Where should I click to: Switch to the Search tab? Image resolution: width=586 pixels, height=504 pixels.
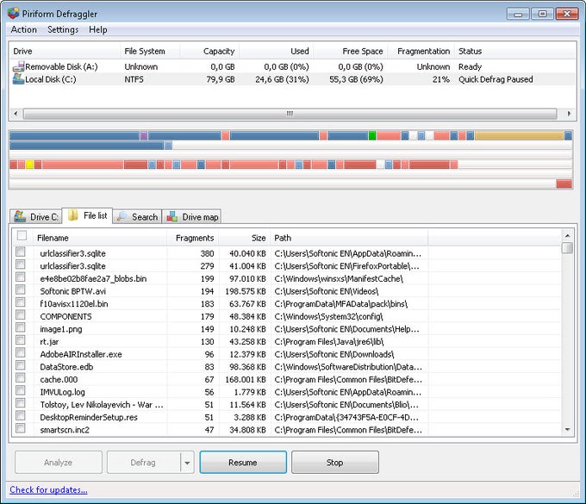(137, 217)
